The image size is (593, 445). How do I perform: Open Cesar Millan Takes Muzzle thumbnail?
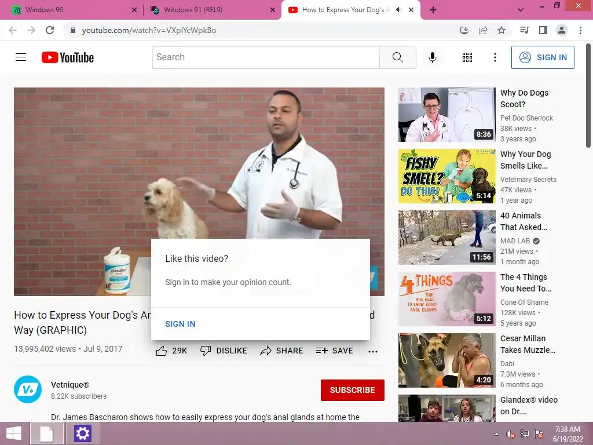tap(446, 360)
